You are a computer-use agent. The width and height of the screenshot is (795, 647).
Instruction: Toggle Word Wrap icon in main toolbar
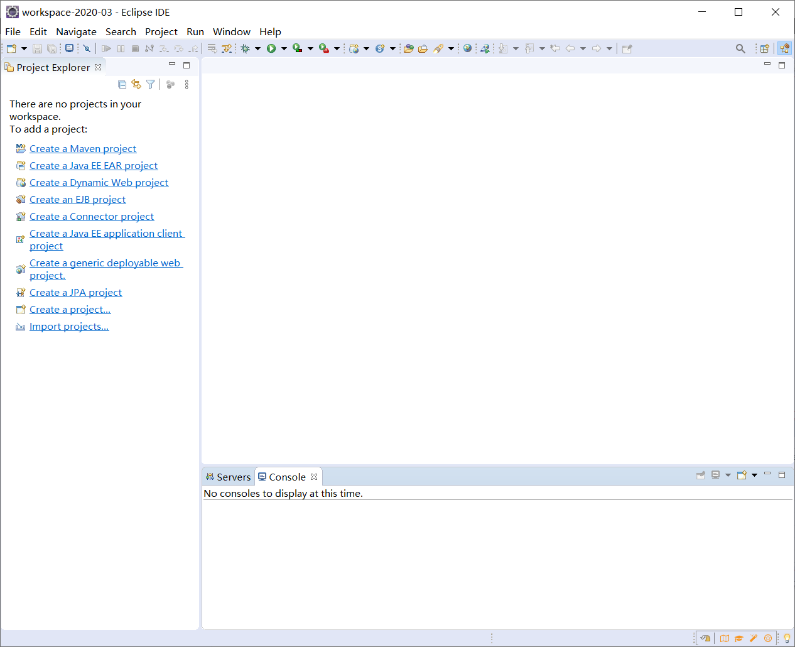tap(212, 48)
